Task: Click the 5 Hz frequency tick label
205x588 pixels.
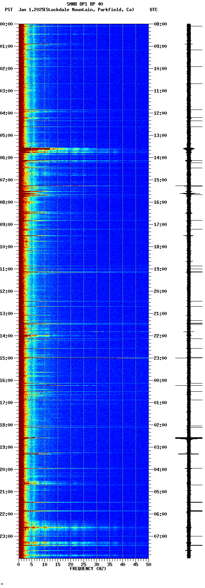Action: (32, 565)
